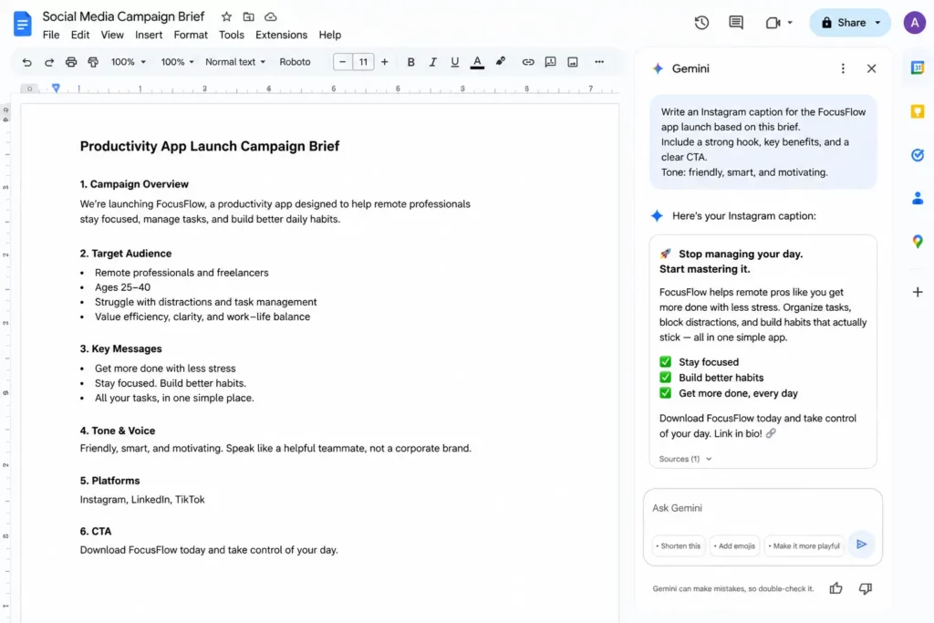Open the Docs home icon
The height and width of the screenshot is (623, 934).
coord(22,24)
